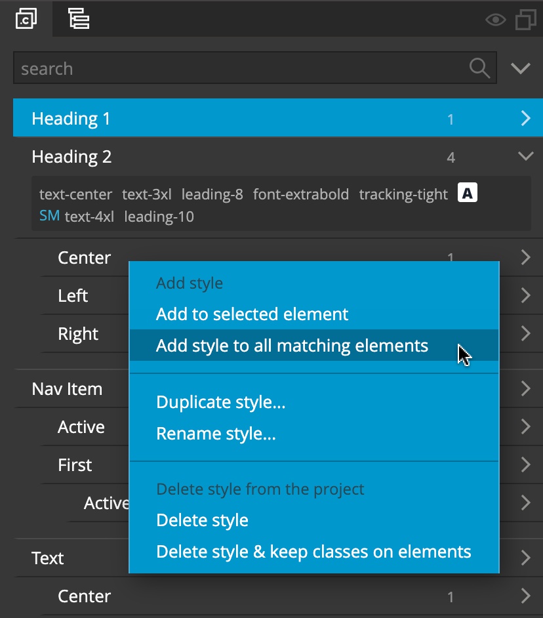Collapse the Heading 2 style section
The height and width of the screenshot is (618, 543).
point(526,156)
